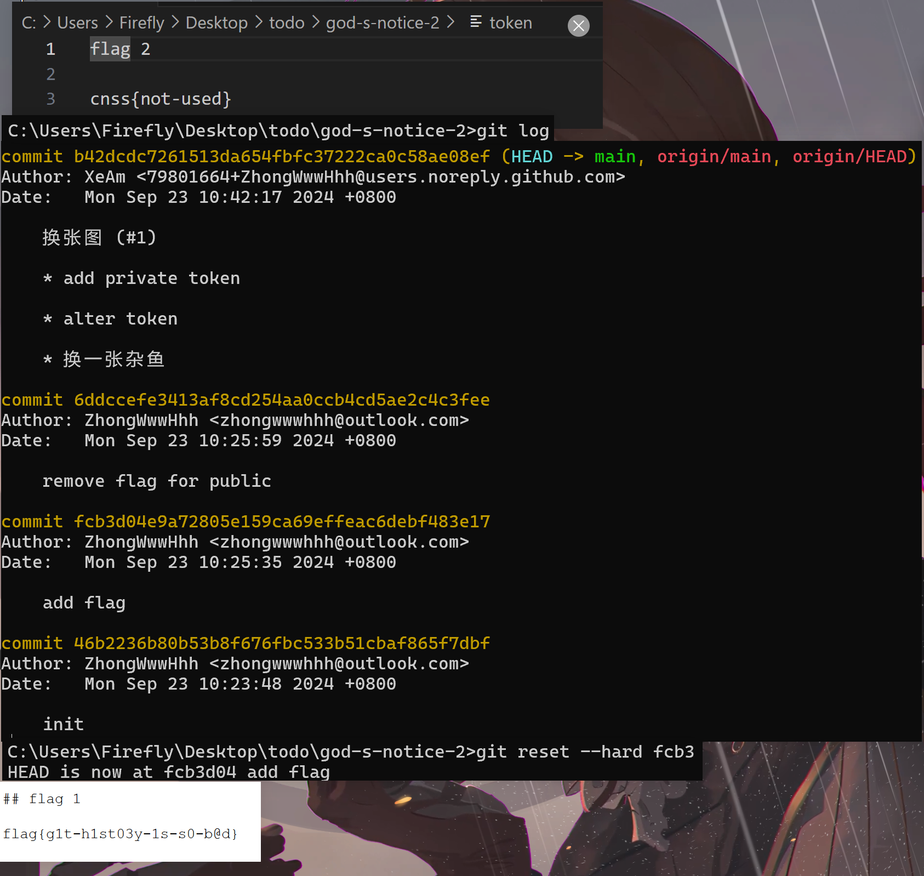924x876 pixels.
Task: Expand the Desktop breadcrumb segment
Action: 216,23
